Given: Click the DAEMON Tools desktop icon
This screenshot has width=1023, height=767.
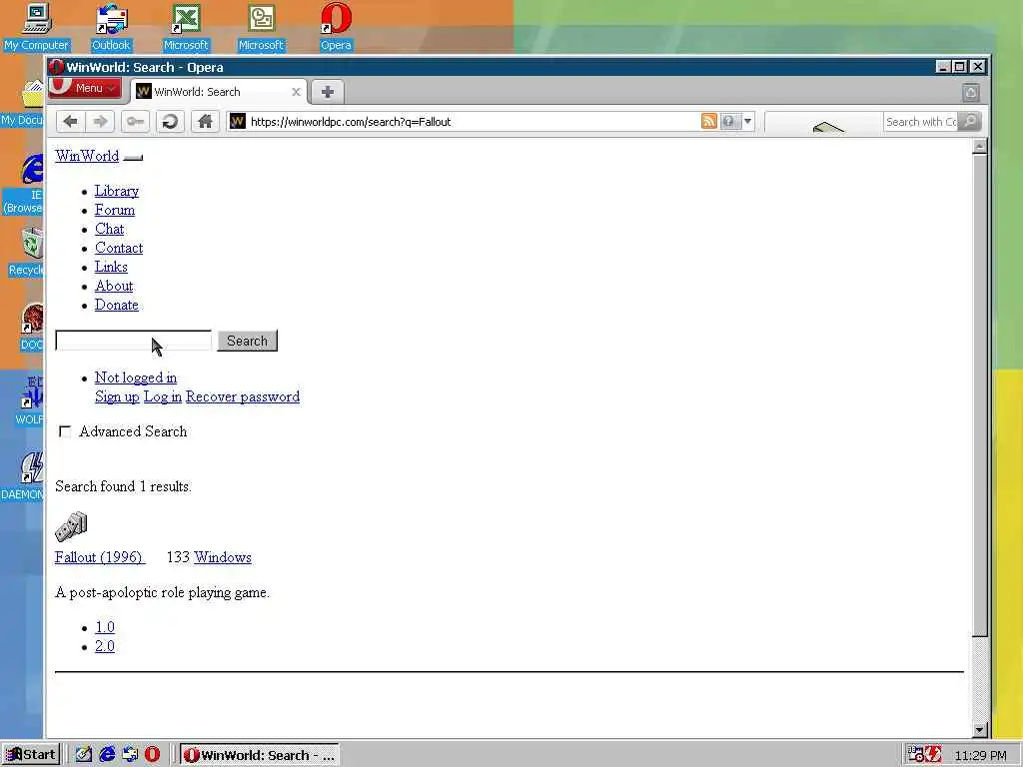Looking at the screenshot, I should coord(26,476).
